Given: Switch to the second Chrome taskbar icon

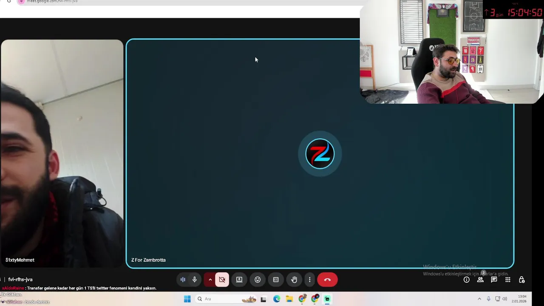Looking at the screenshot, I should pos(315,299).
